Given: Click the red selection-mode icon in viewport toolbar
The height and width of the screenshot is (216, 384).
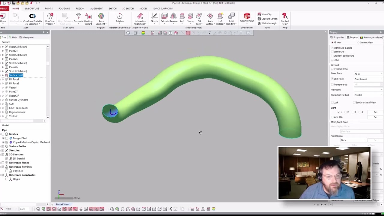Looking at the screenshot, I should coord(188,33).
